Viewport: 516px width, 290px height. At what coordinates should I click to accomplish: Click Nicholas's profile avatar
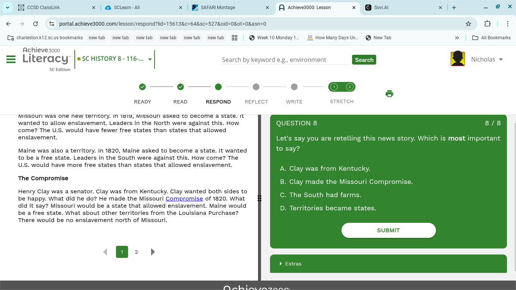click(x=457, y=59)
